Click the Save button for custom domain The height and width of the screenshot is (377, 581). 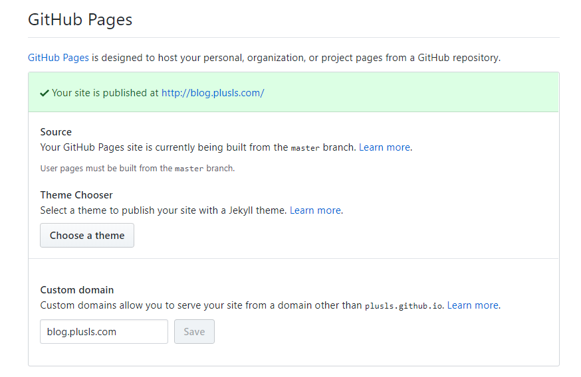(195, 331)
